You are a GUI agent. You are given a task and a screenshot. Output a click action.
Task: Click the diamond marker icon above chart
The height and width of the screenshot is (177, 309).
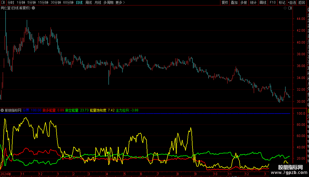pyautogui.click(x=285, y=8)
